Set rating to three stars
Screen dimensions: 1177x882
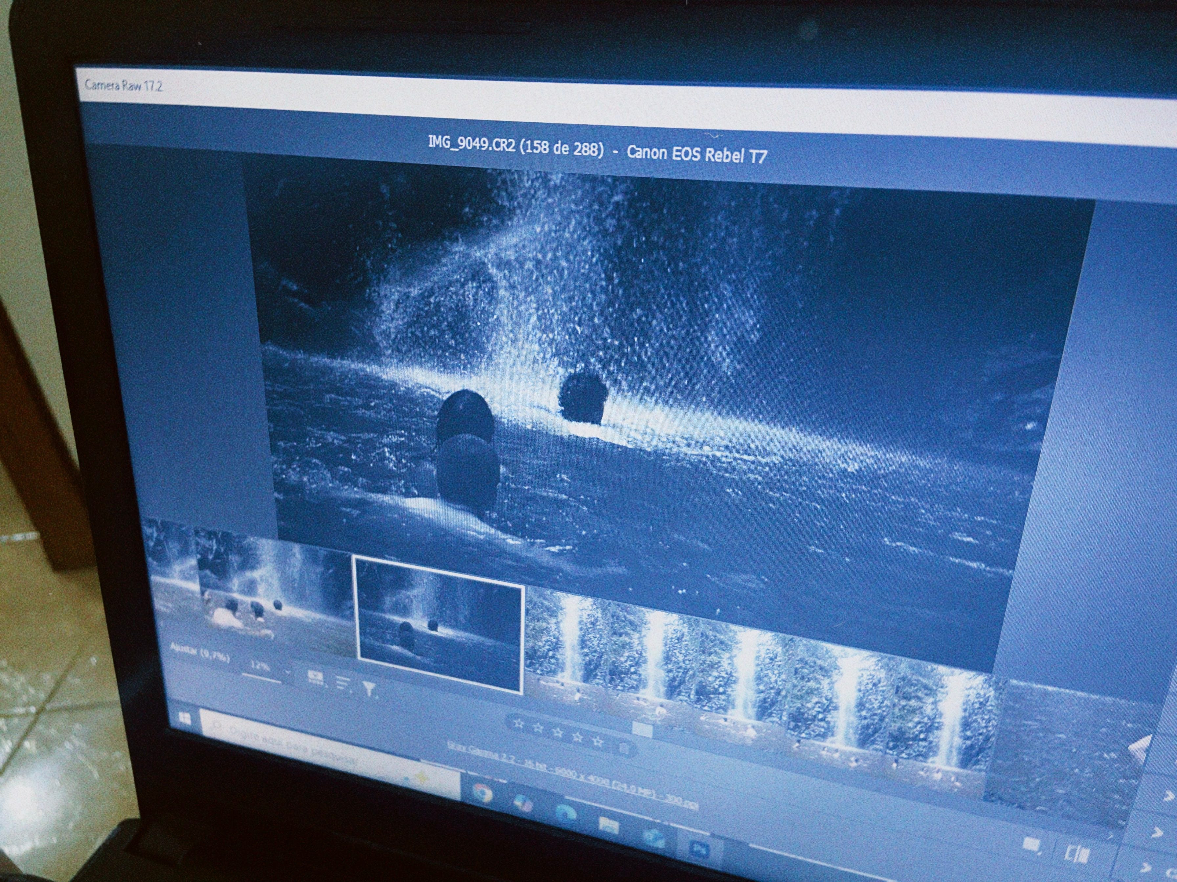tap(558, 733)
